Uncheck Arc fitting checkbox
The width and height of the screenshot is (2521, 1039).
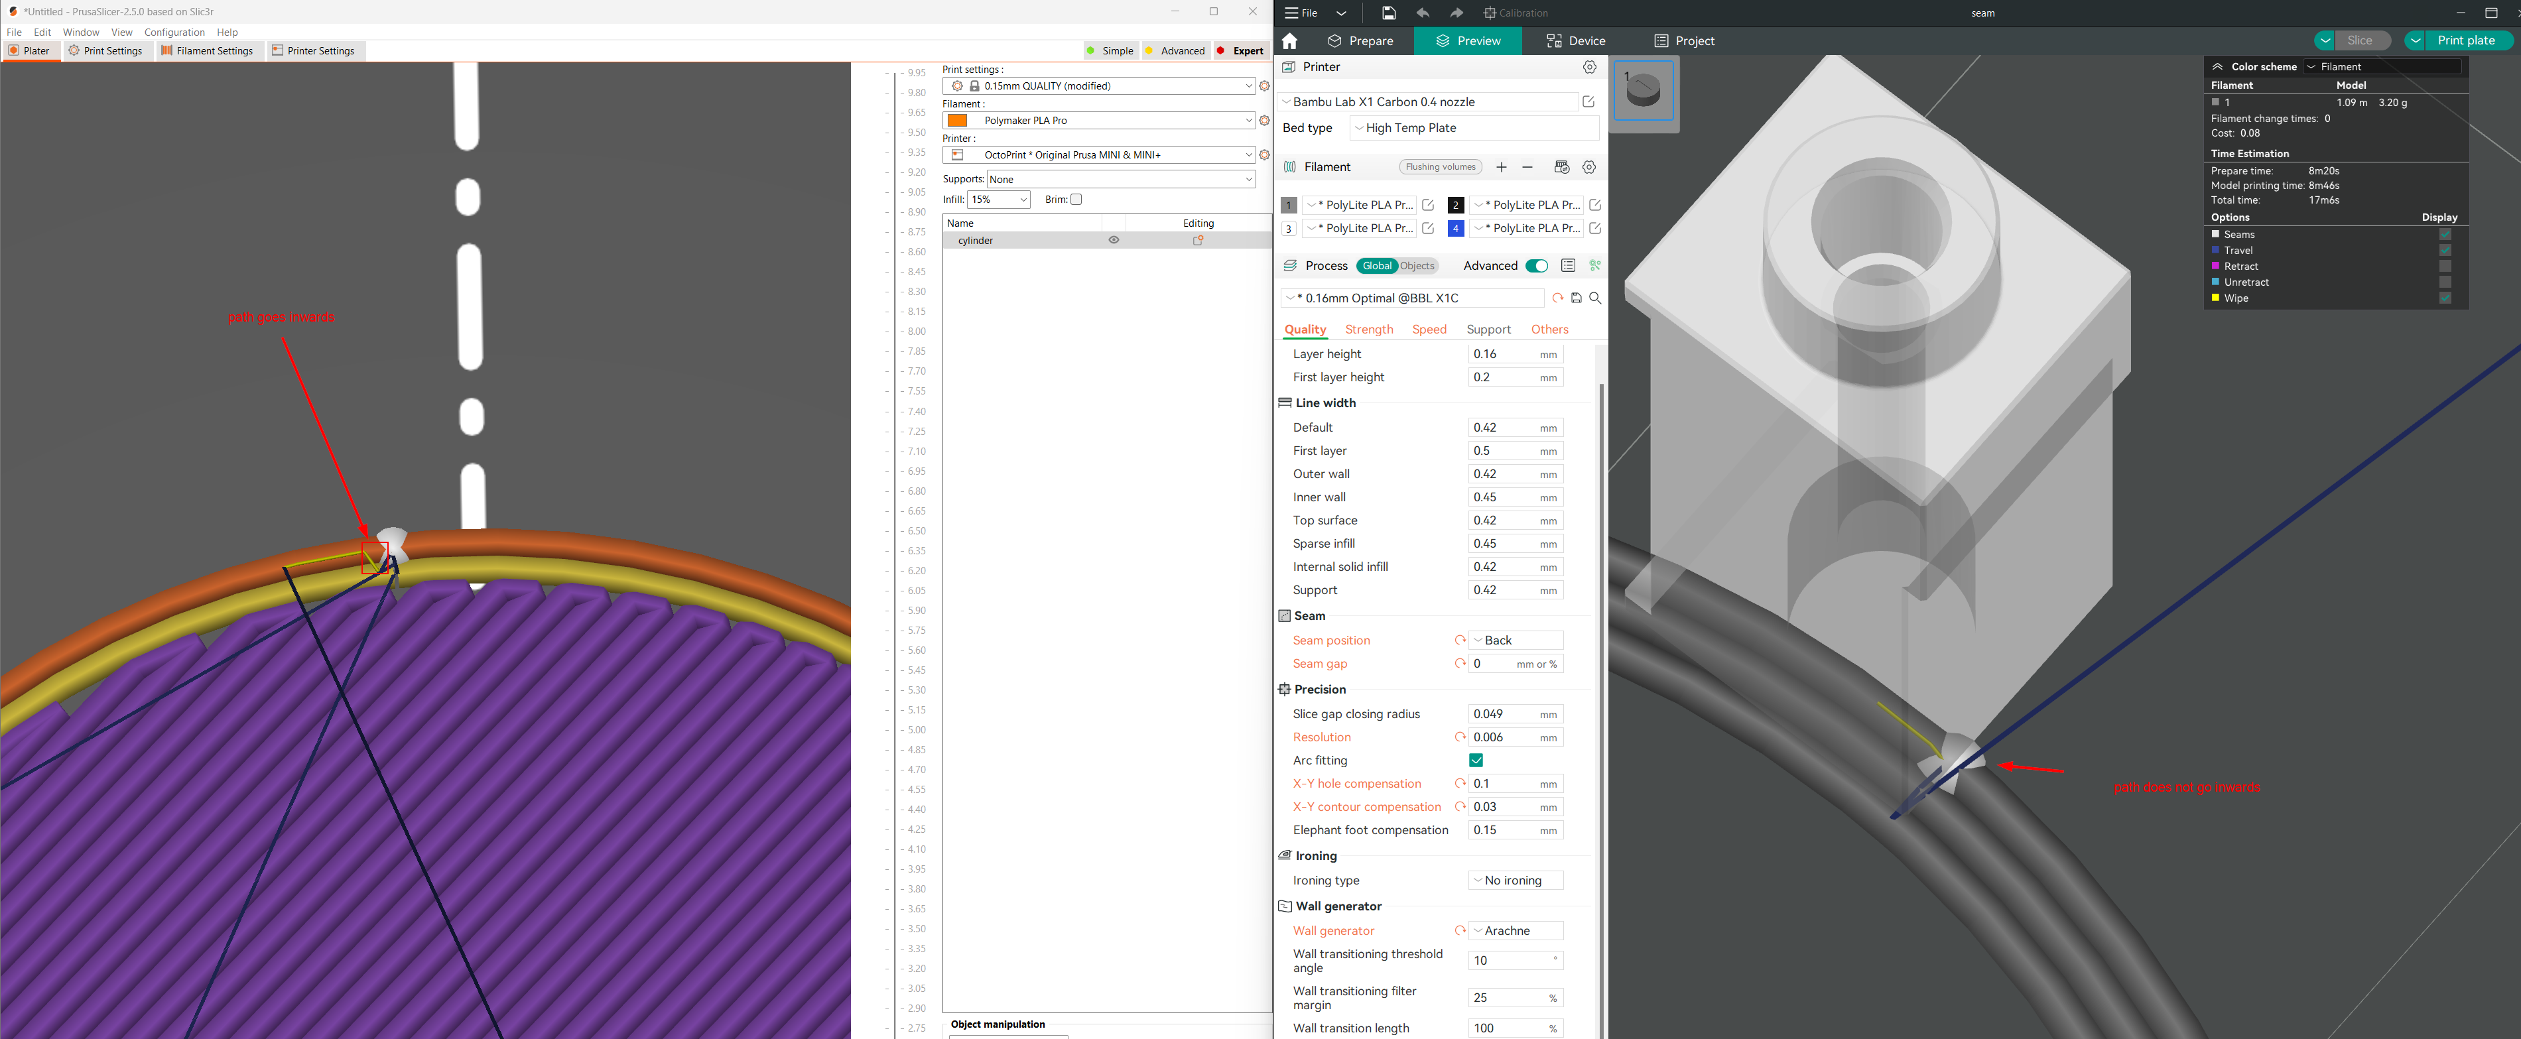click(x=1476, y=760)
